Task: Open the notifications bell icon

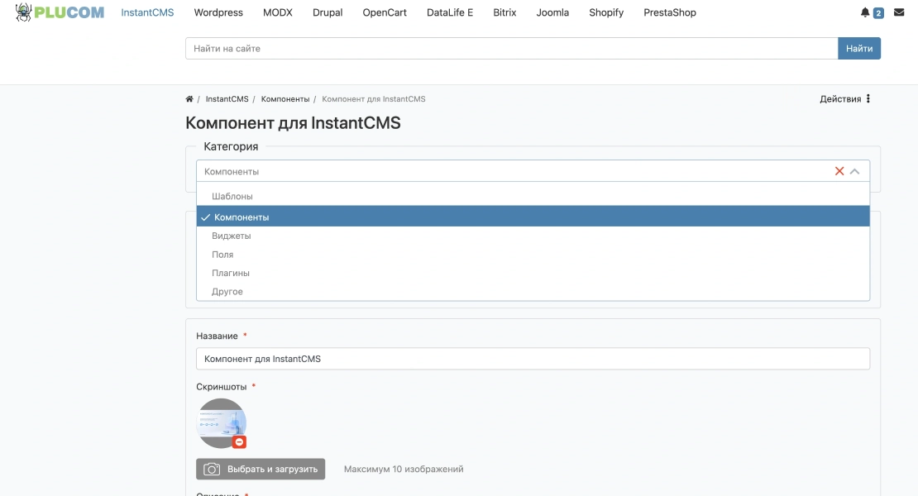Action: pyautogui.click(x=865, y=12)
